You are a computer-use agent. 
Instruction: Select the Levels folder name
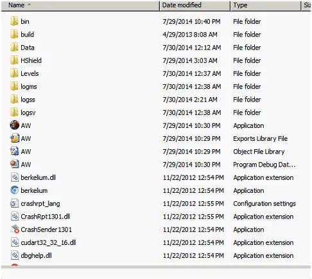pyautogui.click(x=30, y=73)
